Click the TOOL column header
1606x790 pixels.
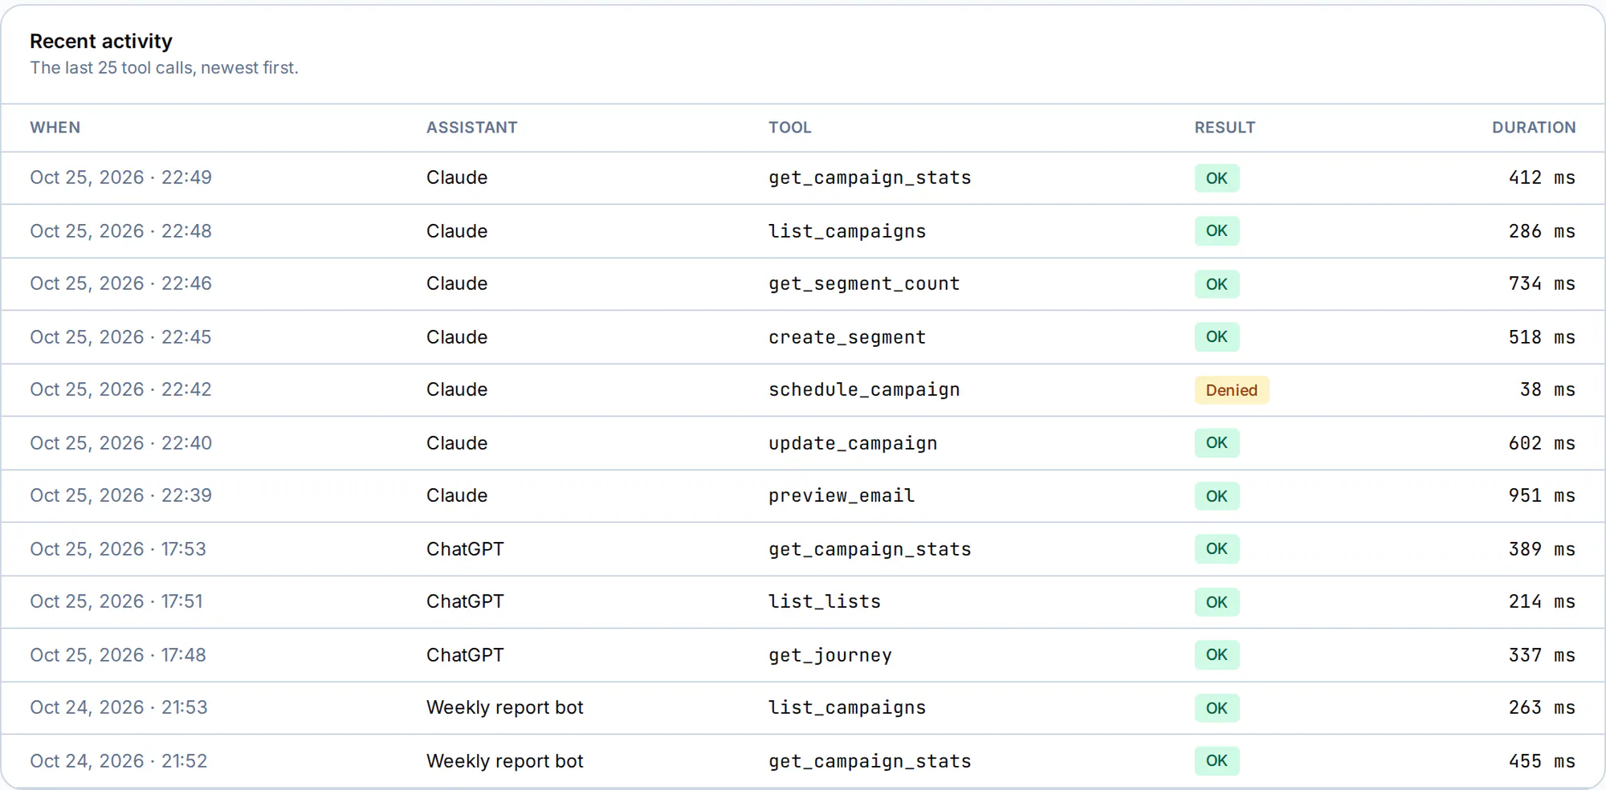790,128
